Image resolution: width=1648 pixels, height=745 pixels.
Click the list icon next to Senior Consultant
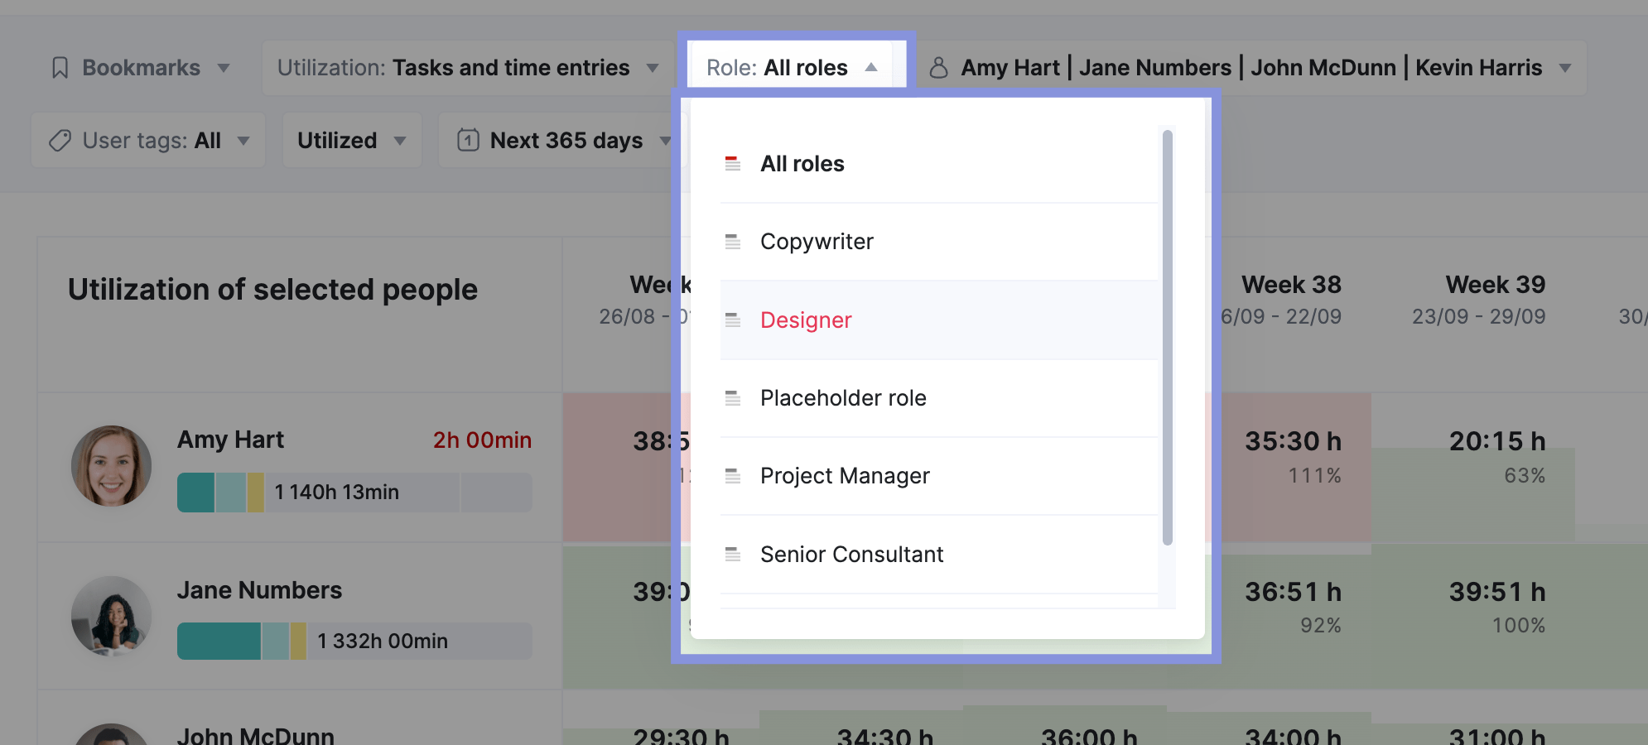point(733,555)
